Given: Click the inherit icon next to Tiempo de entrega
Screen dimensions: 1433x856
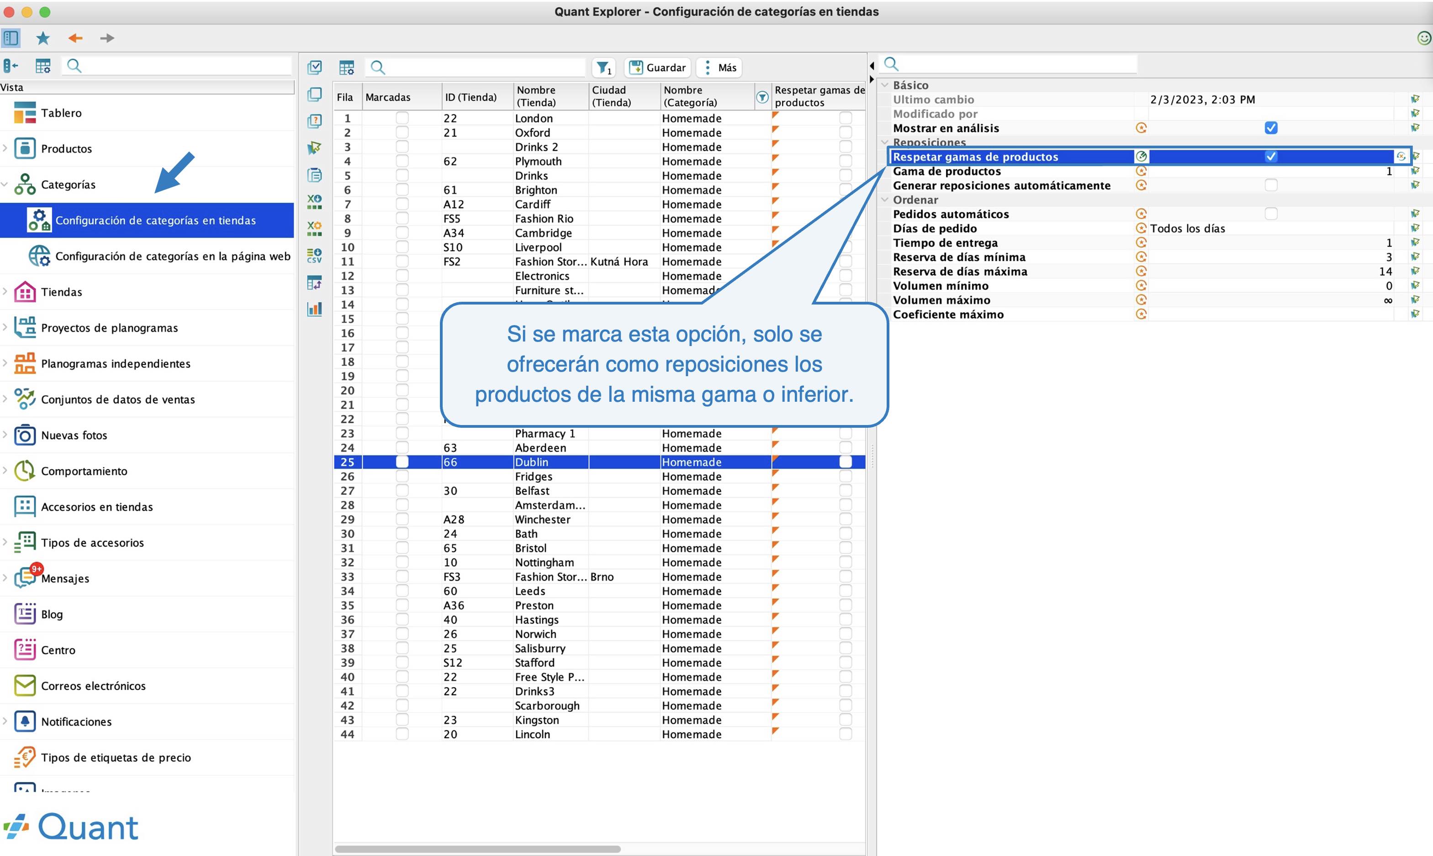Looking at the screenshot, I should pos(1141,243).
